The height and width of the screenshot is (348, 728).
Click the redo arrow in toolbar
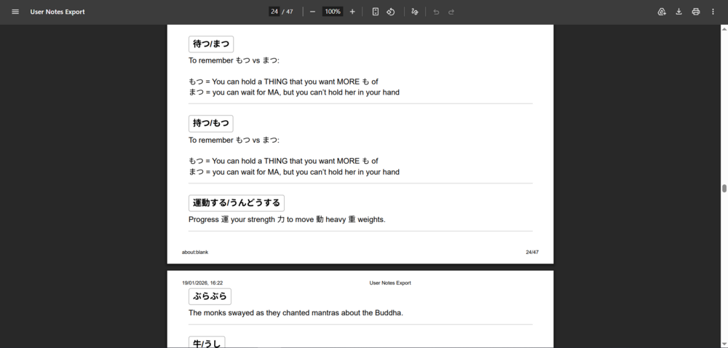pyautogui.click(x=451, y=12)
